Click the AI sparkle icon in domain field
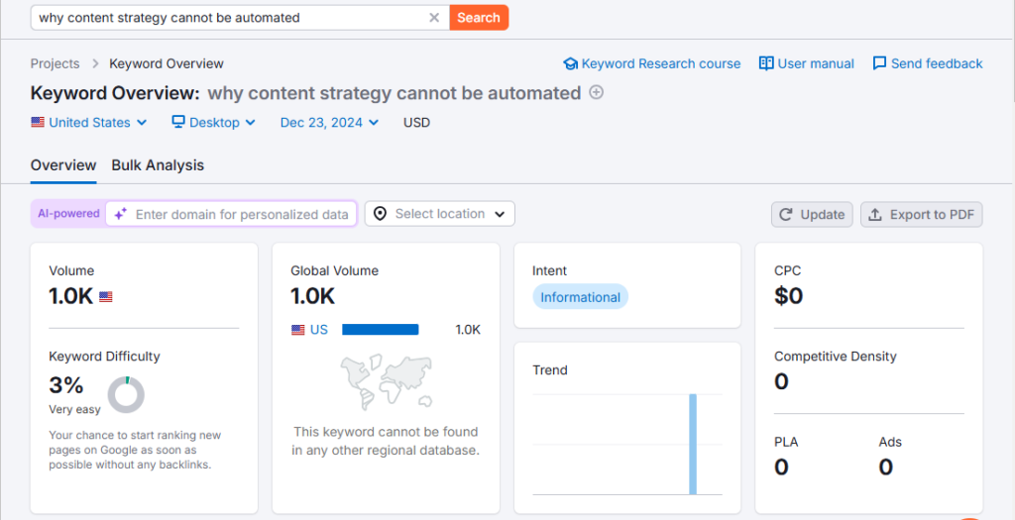 120,214
